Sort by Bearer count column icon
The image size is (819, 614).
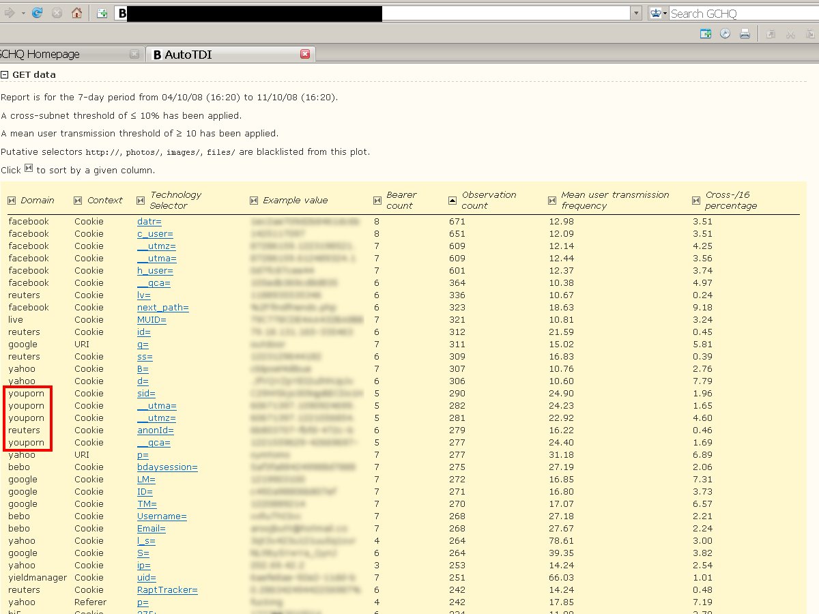pyautogui.click(x=377, y=201)
